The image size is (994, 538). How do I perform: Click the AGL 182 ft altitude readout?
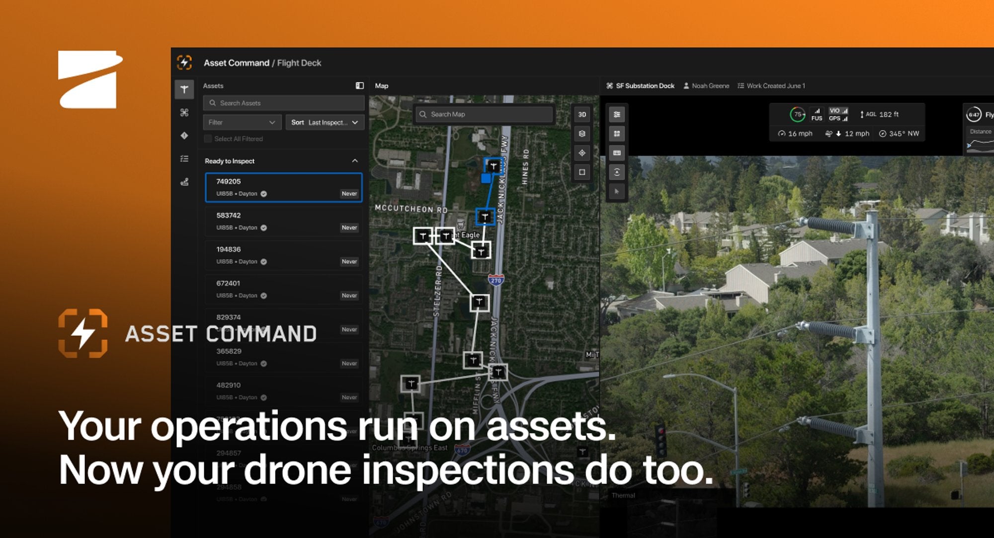pyautogui.click(x=879, y=114)
